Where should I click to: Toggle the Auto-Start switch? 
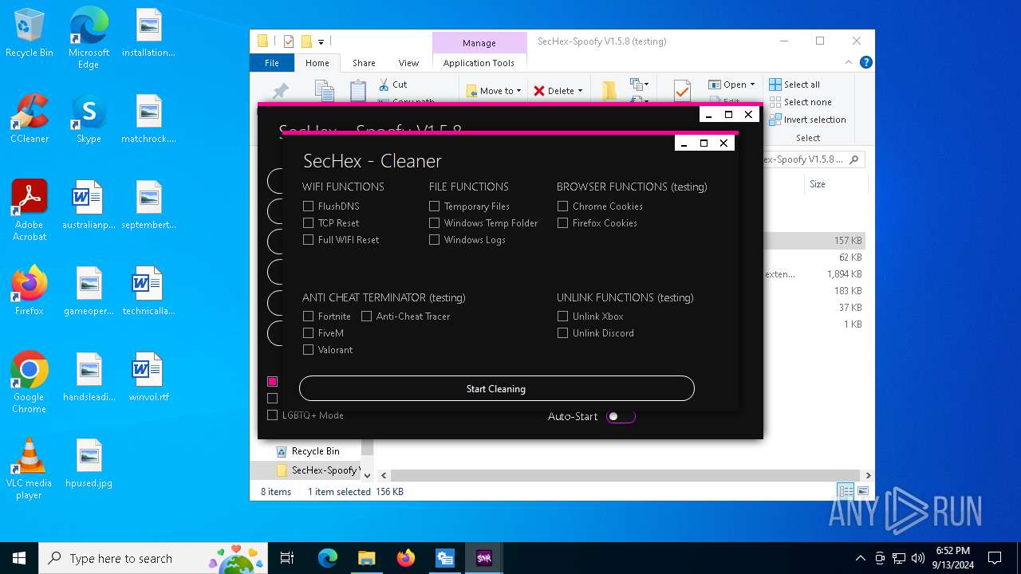[620, 416]
